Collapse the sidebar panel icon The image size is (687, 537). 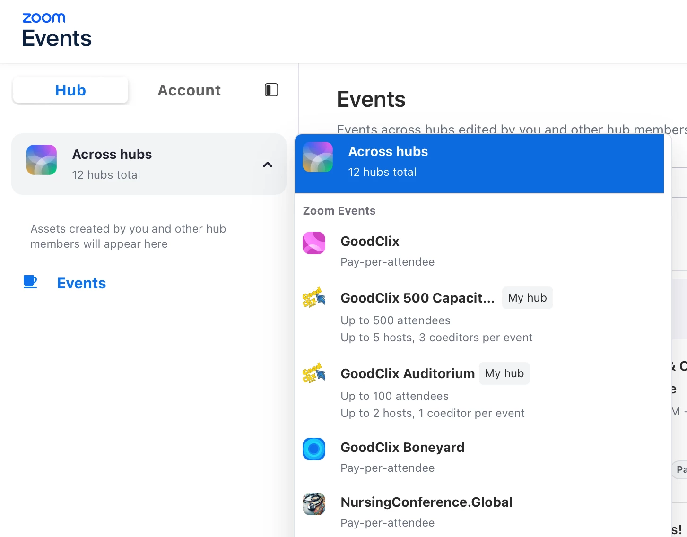point(271,90)
